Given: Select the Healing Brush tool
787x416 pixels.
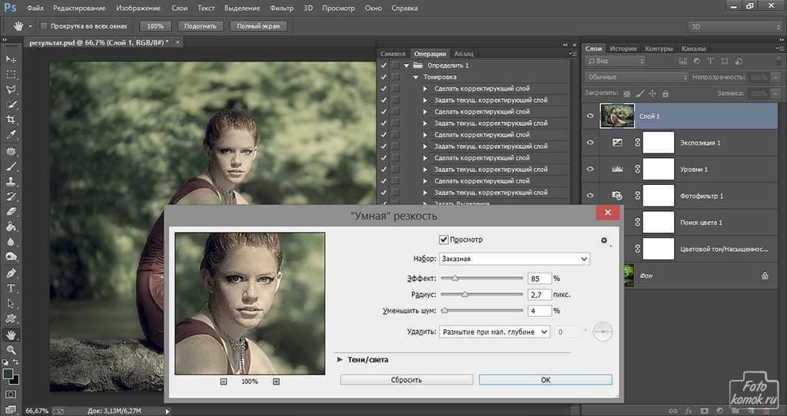Looking at the screenshot, I should 11,151.
